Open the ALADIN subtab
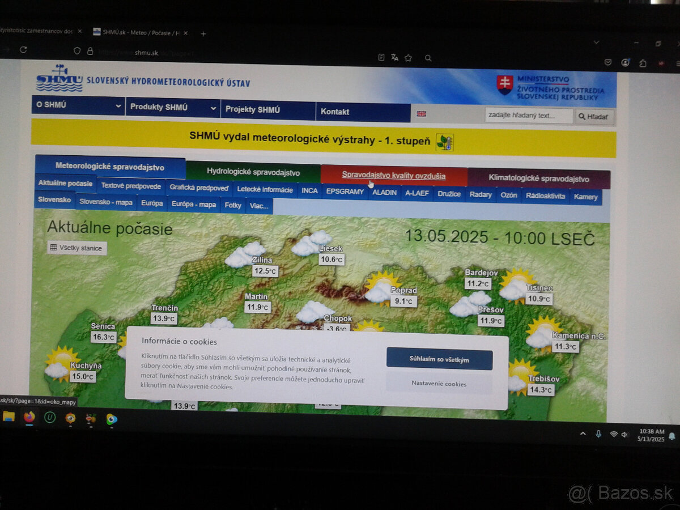 click(x=385, y=193)
